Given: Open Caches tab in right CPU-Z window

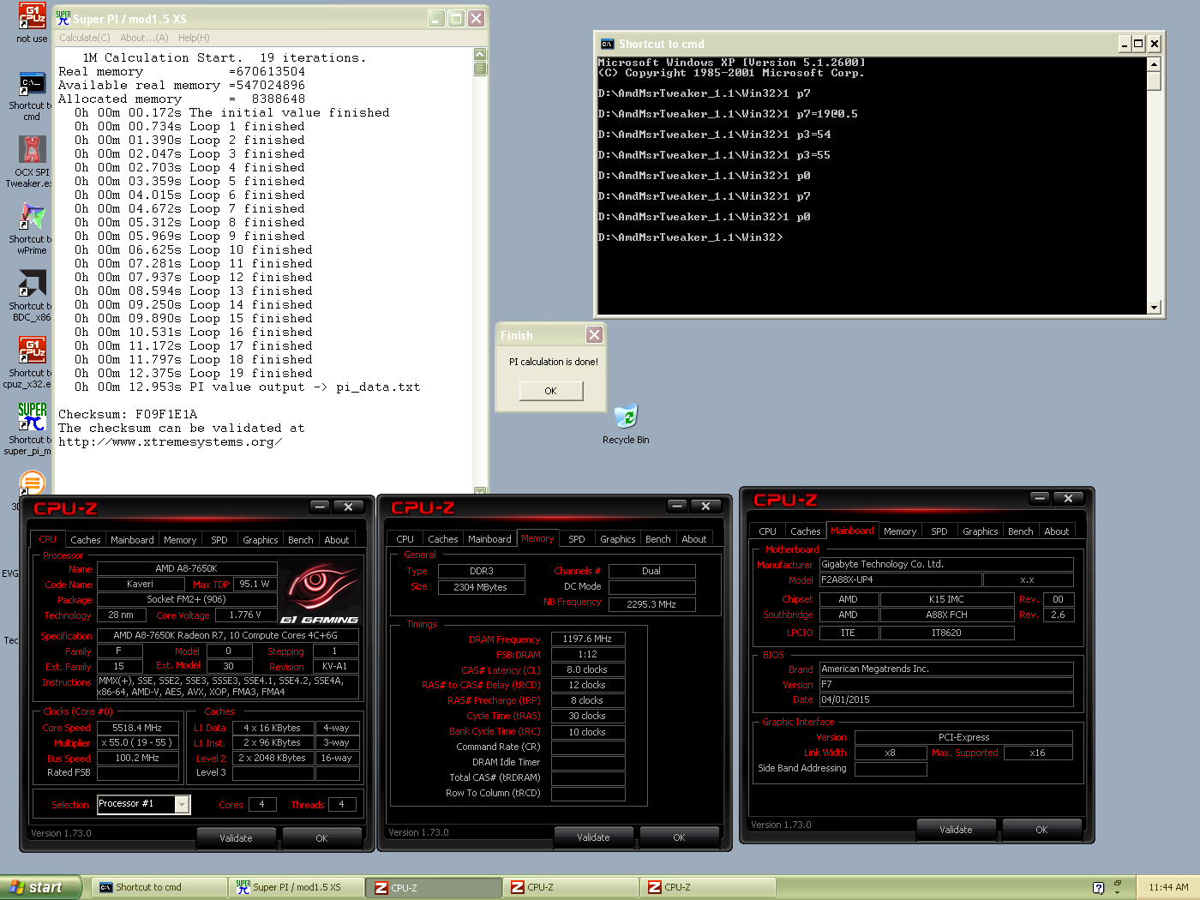Looking at the screenshot, I should coord(806,531).
